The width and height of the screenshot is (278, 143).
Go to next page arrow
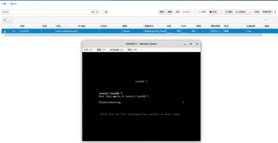275,20
